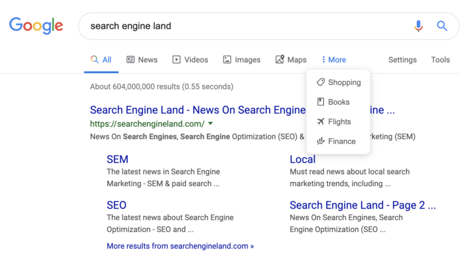Choose Shopping from the More menu
461x260 pixels.
pos(338,83)
